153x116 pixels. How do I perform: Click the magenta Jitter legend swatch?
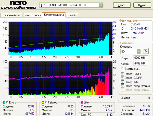click(82, 102)
